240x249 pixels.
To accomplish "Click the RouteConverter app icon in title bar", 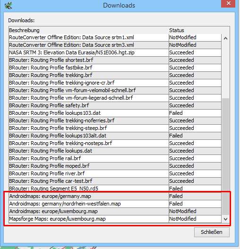I will [x=8, y=5].
